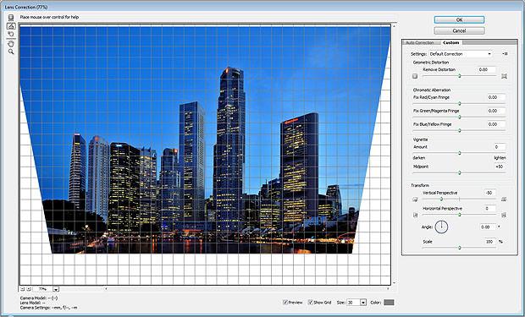Click the zoom percentage field at bottom left

[42, 289]
